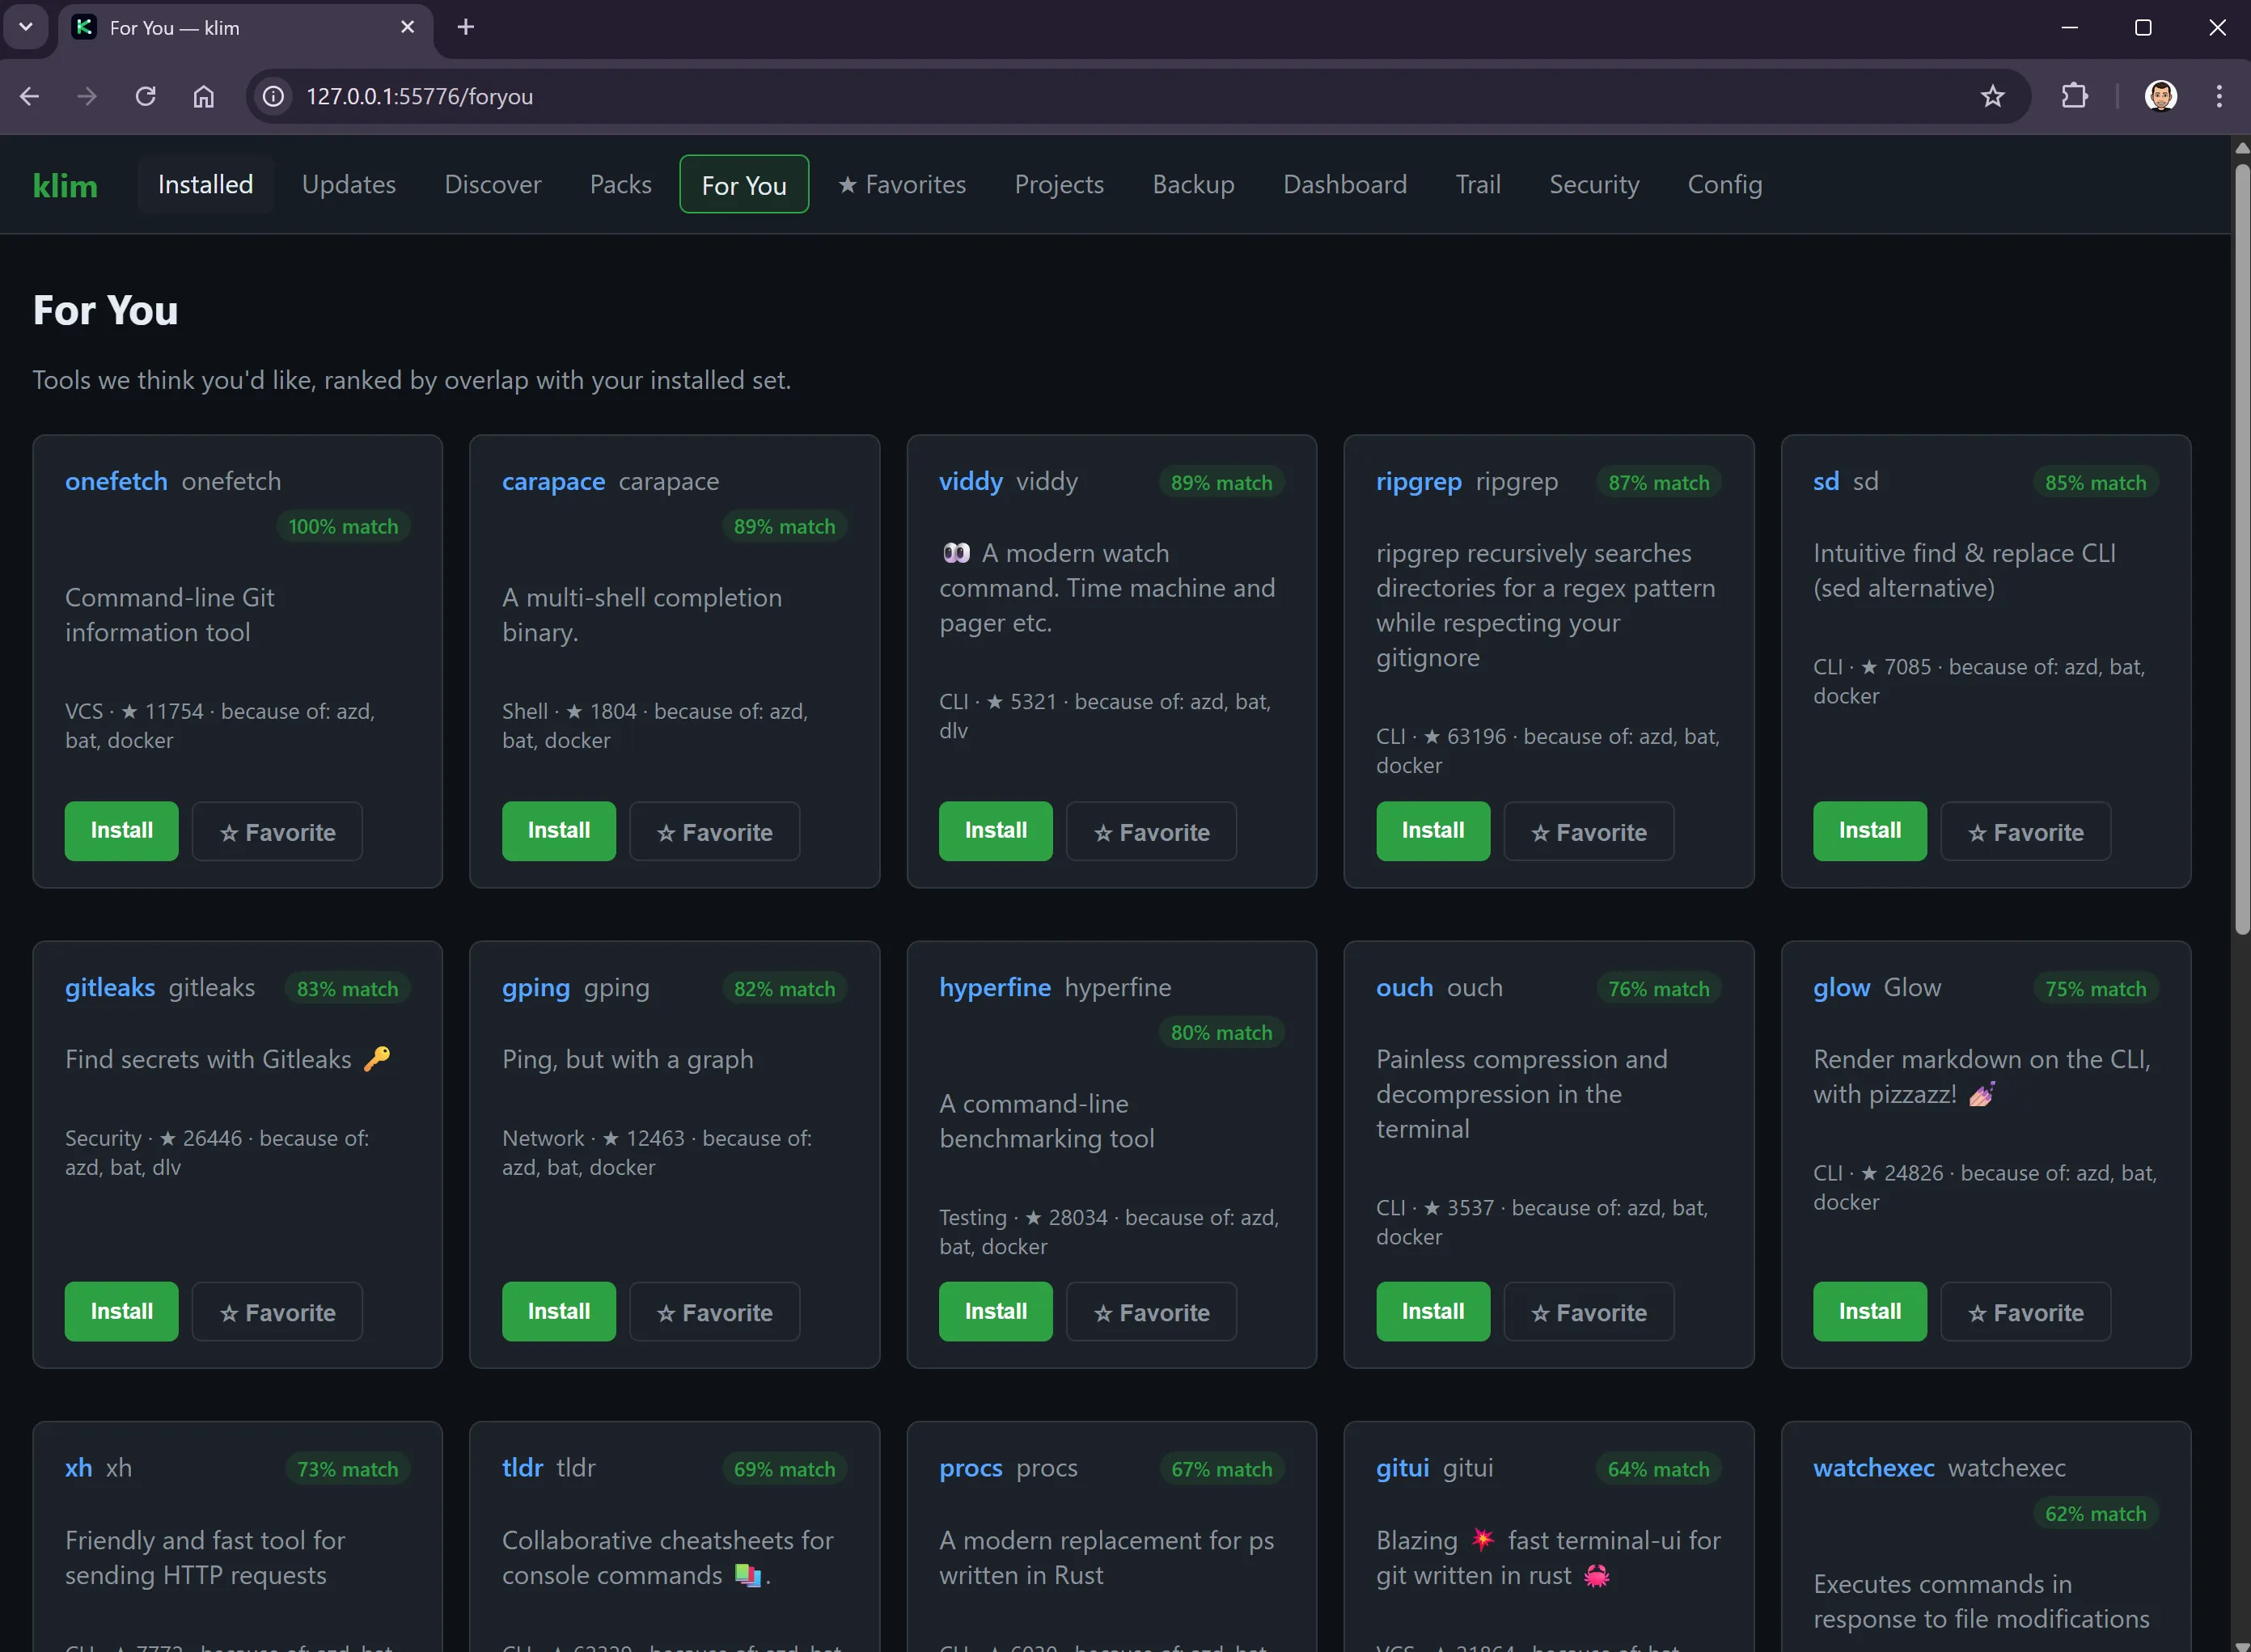2251x1652 pixels.
Task: Install the viddy tool
Action: pos(996,830)
